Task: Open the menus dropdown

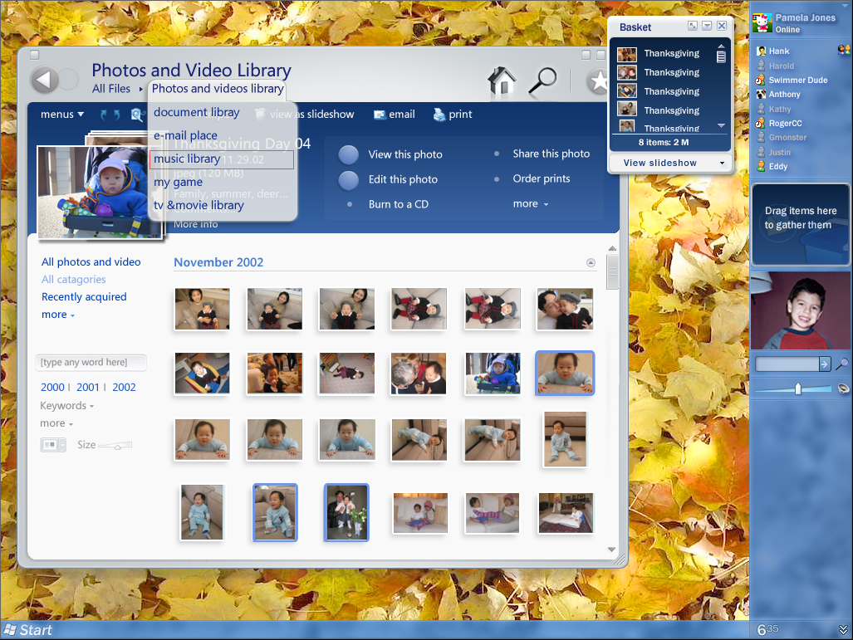Action: point(62,115)
